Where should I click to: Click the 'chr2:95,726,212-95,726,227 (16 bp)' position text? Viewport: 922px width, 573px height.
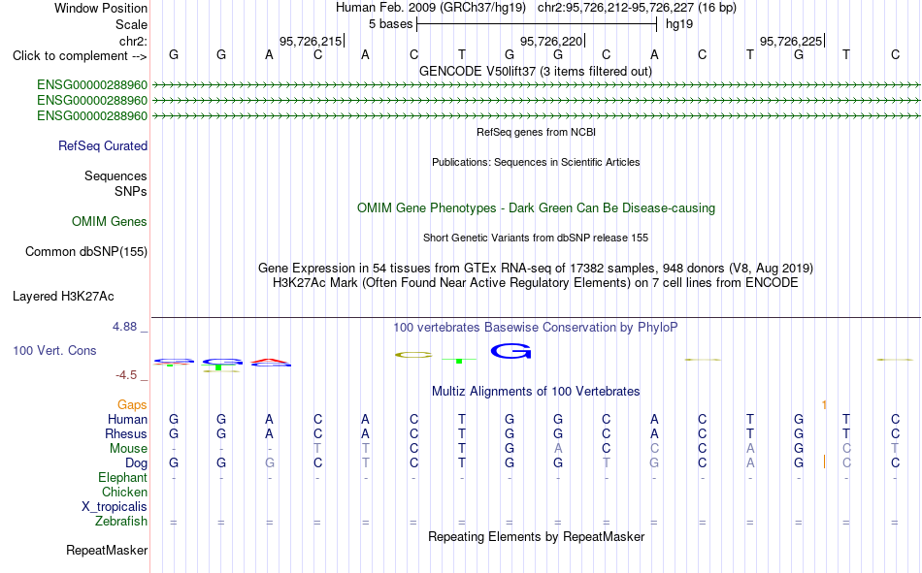click(637, 8)
